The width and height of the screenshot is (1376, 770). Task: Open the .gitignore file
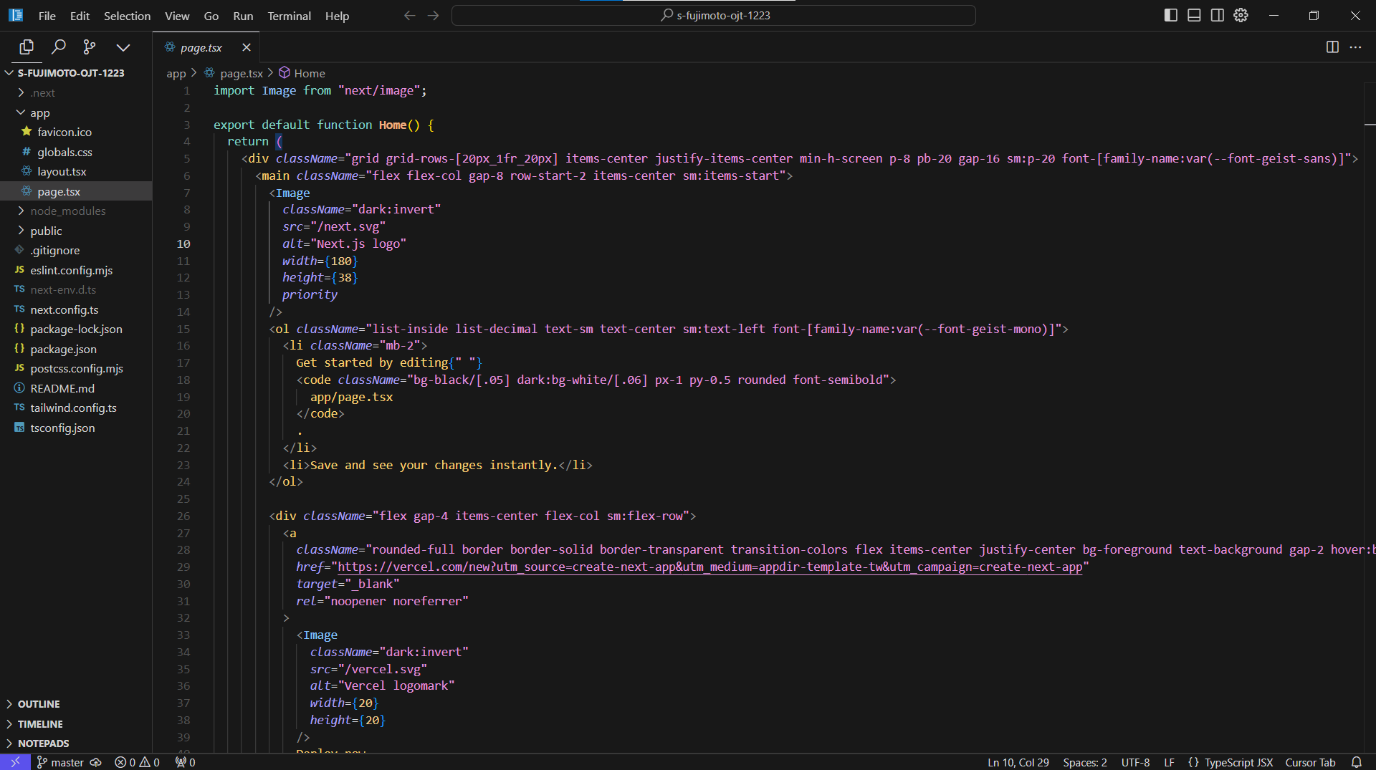click(76, 251)
